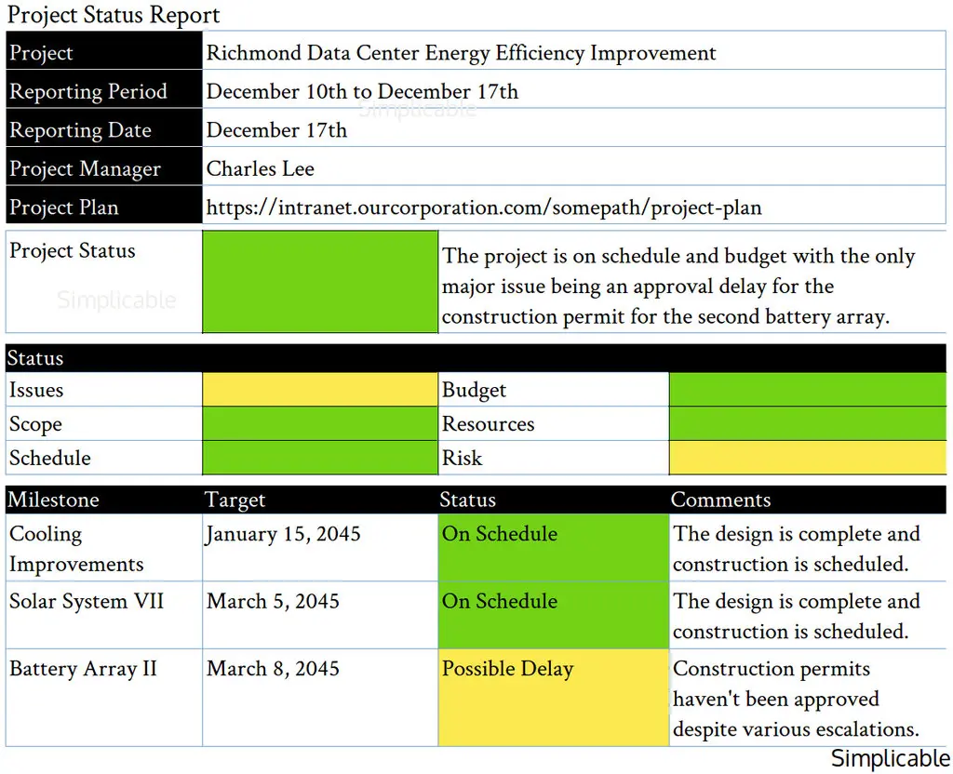The image size is (953, 774).
Task: Click the "Schedule" label in the Status section
Action: click(50, 458)
